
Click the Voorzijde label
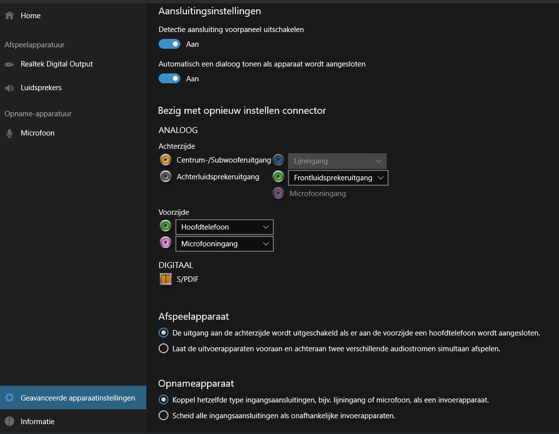[x=174, y=212]
